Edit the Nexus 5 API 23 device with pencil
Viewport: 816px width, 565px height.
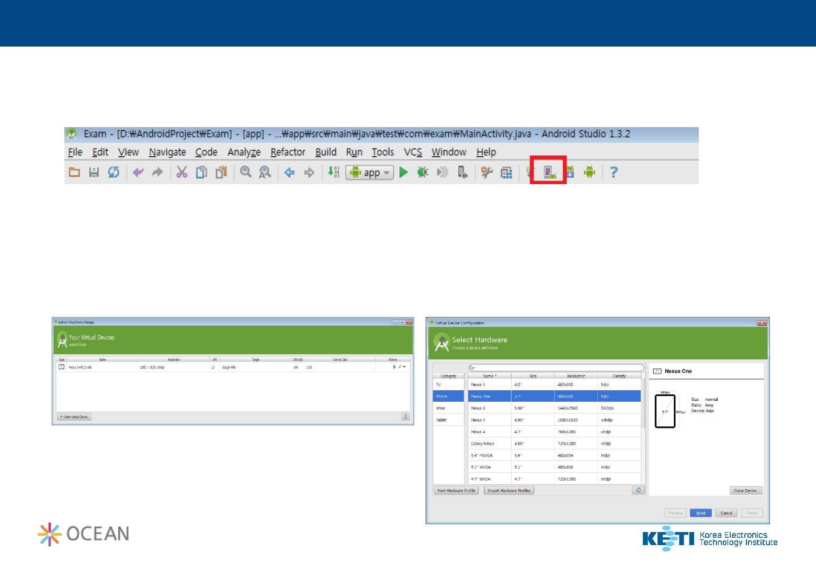click(x=400, y=367)
